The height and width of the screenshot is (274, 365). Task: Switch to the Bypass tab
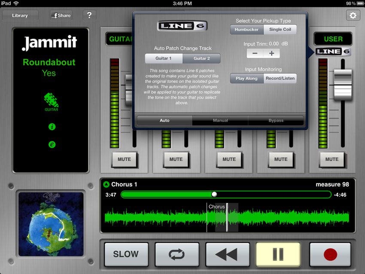tap(276, 120)
